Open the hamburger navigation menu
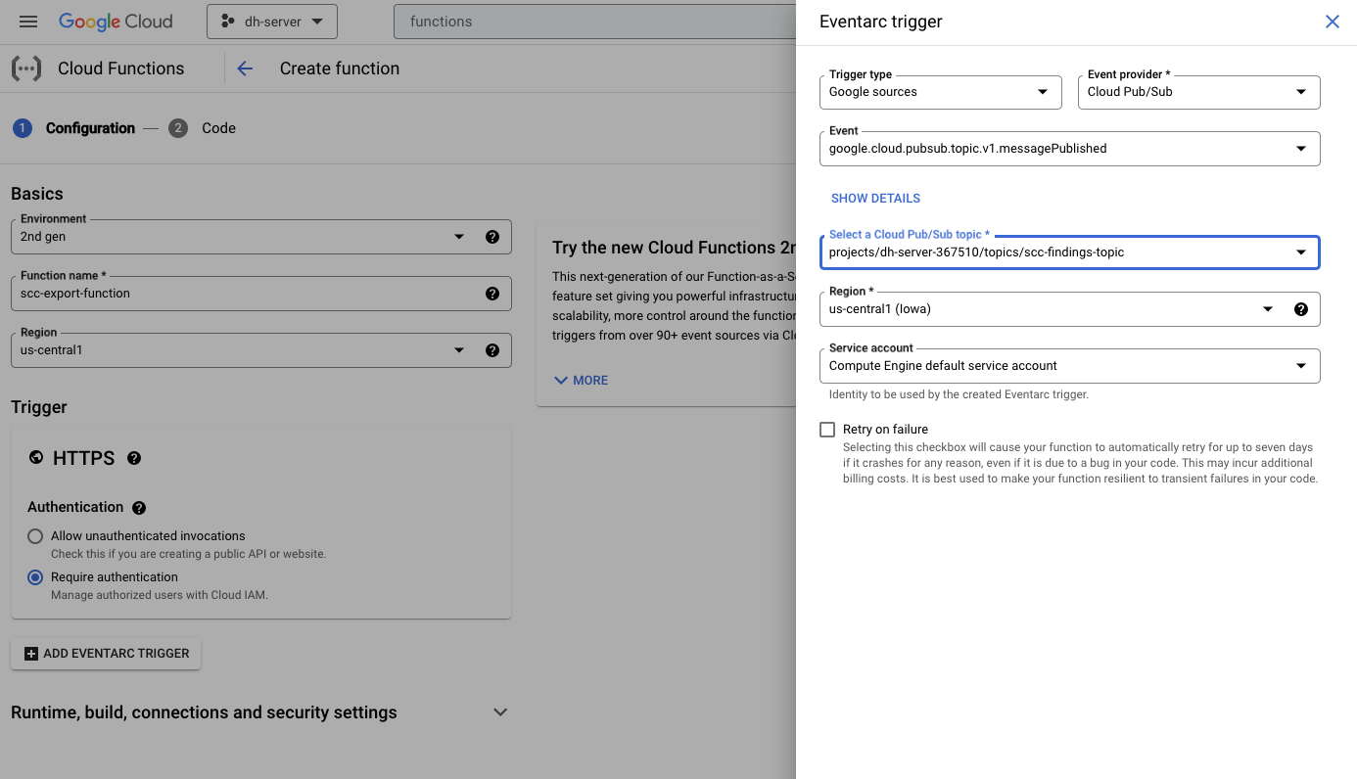 (28, 22)
